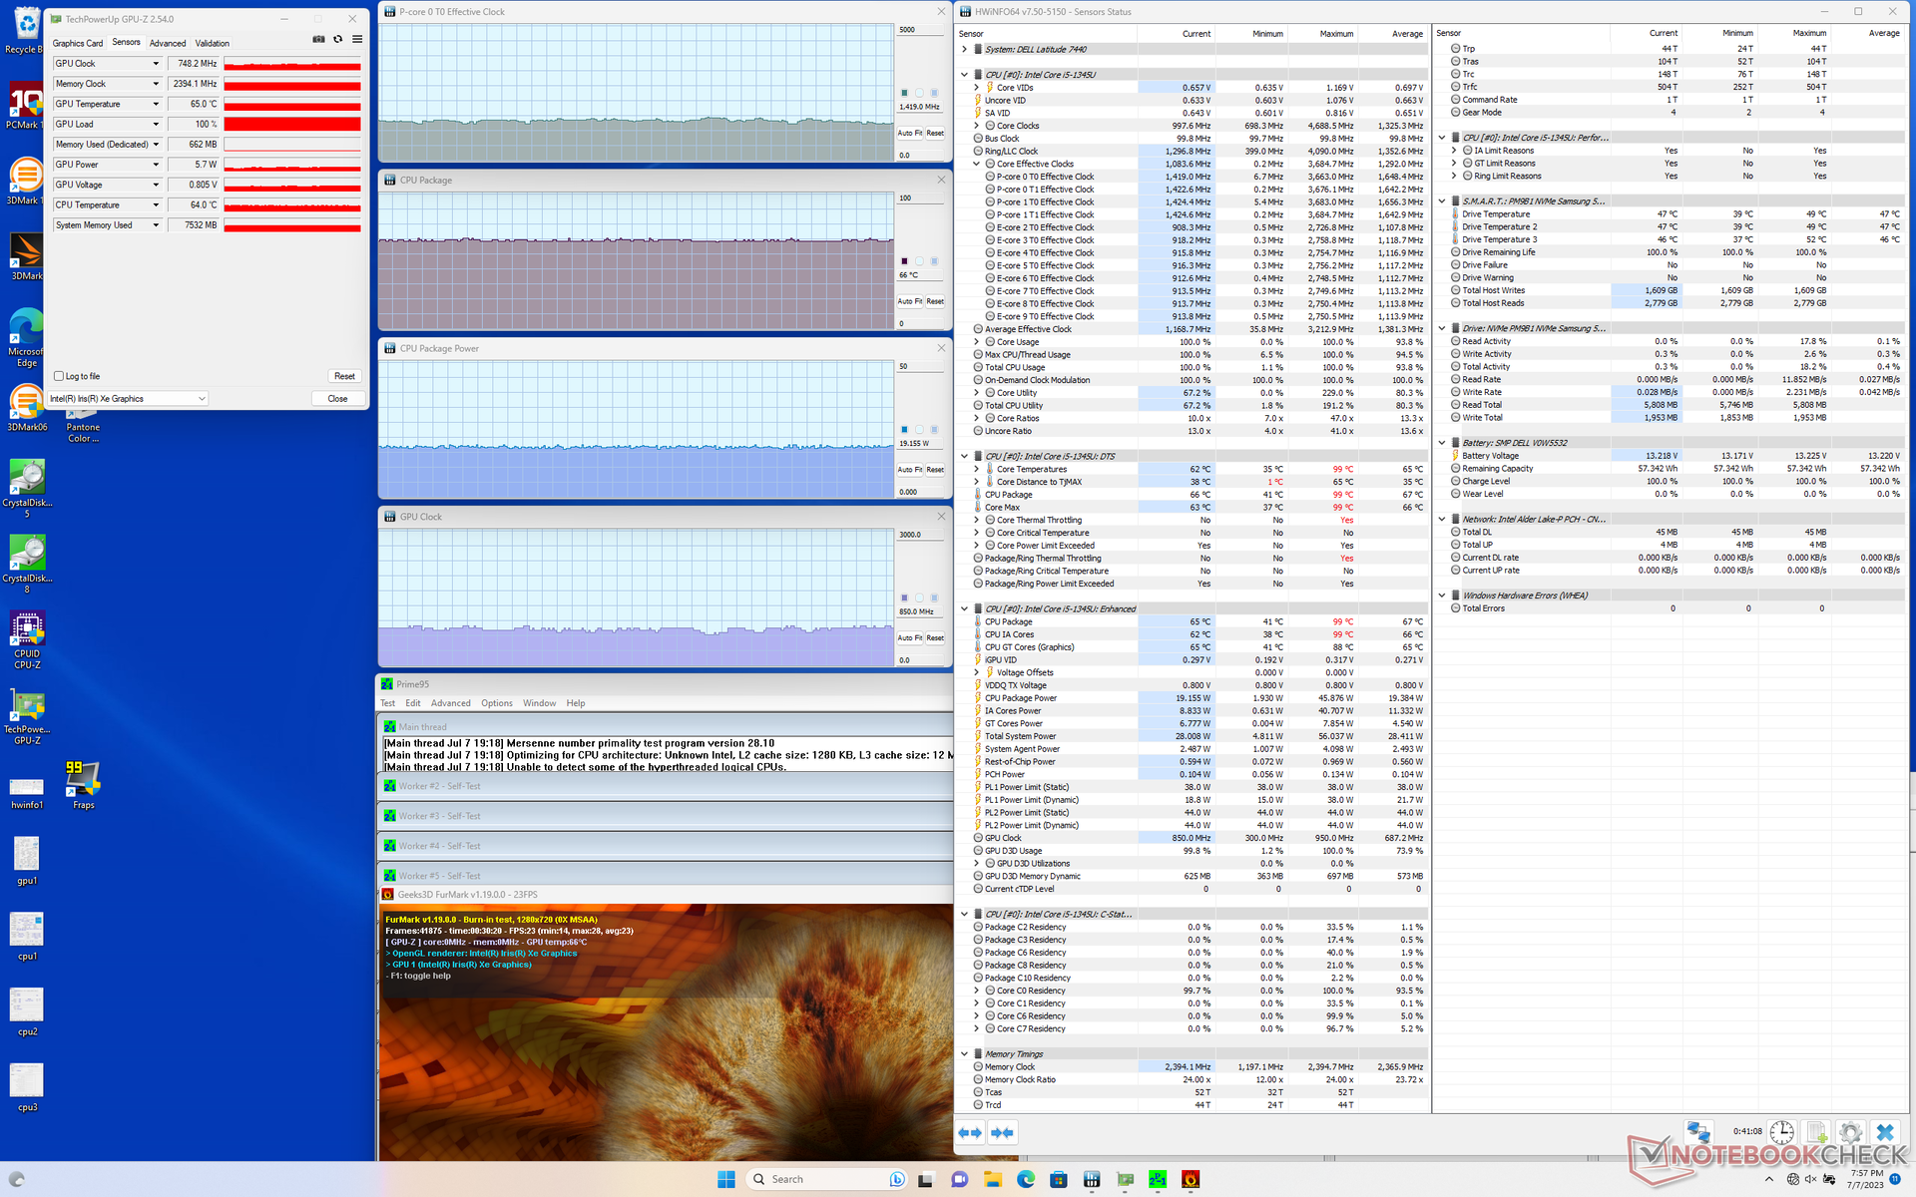Click GPU-Z refresh sensors icon
The image size is (1916, 1197).
[x=337, y=40]
